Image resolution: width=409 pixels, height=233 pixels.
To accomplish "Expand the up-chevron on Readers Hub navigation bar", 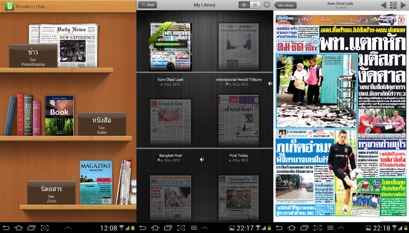I will click(68, 227).
